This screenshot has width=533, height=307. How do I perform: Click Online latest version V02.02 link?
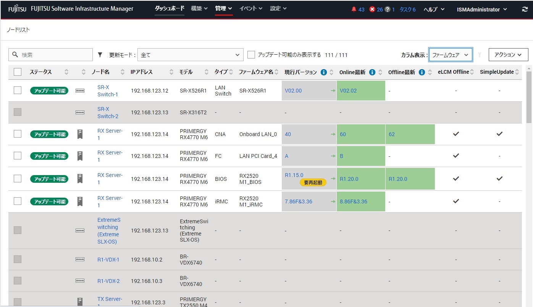(348, 91)
